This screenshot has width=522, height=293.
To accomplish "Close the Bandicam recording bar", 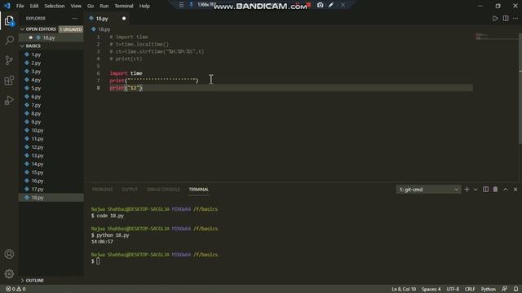I will coord(343,5).
